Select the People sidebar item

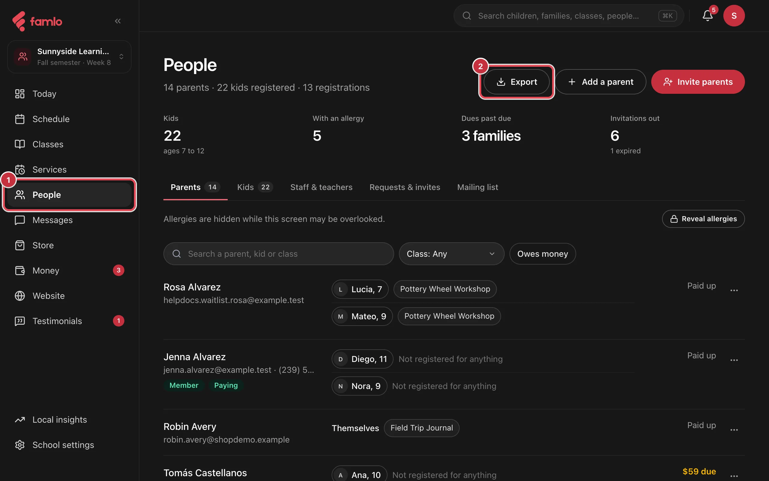[x=69, y=195]
